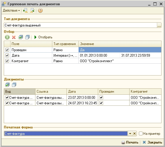
Task: Click the save settings icon in top toolbar
Action: (32, 10)
